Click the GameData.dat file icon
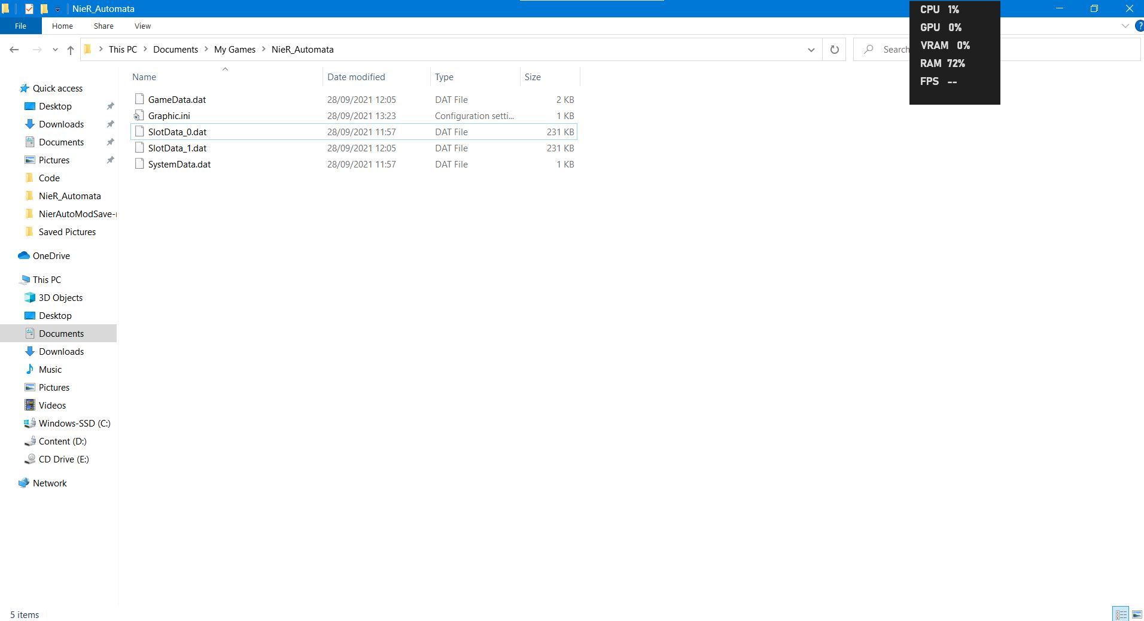1144x621 pixels. 139,99
